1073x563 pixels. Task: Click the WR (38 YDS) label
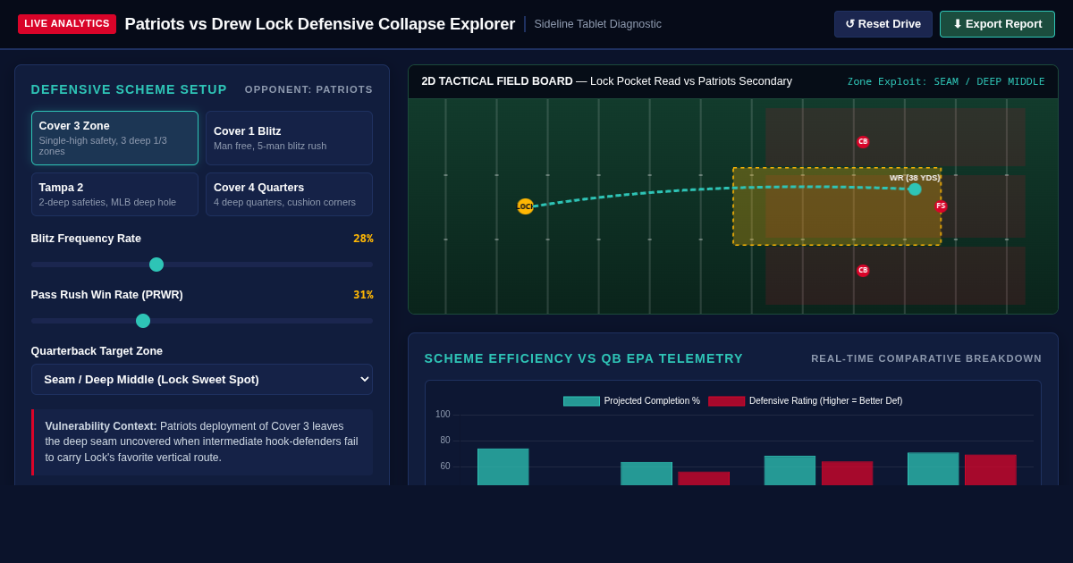(915, 178)
